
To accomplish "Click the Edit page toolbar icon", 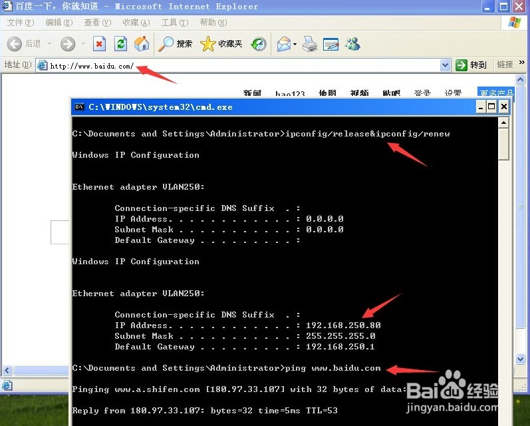I will [x=331, y=44].
